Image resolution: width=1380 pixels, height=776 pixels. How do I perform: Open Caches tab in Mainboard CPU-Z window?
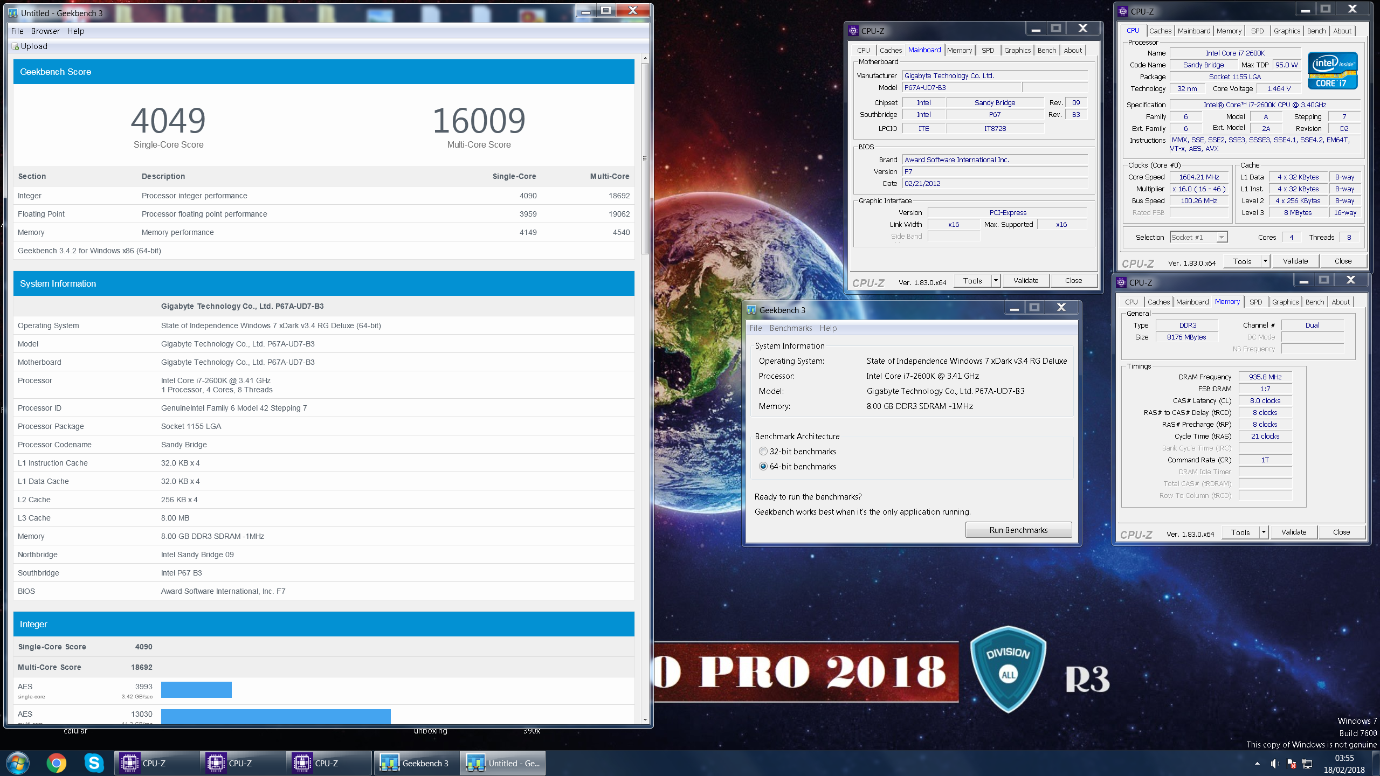[x=891, y=50]
